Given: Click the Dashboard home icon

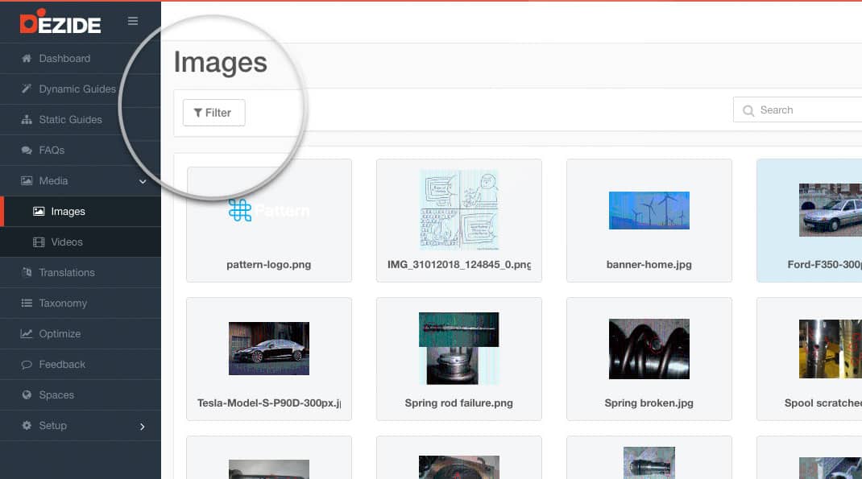Looking at the screenshot, I should click(27, 58).
